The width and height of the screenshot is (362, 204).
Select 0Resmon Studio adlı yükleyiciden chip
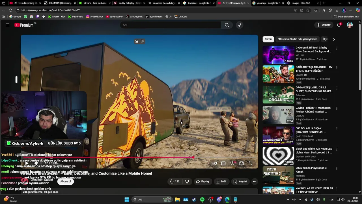(x=297, y=39)
